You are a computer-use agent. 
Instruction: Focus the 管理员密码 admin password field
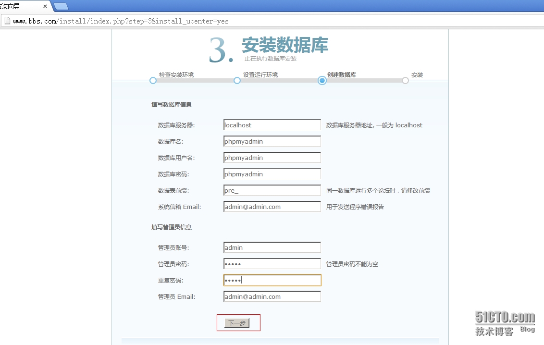(x=272, y=263)
